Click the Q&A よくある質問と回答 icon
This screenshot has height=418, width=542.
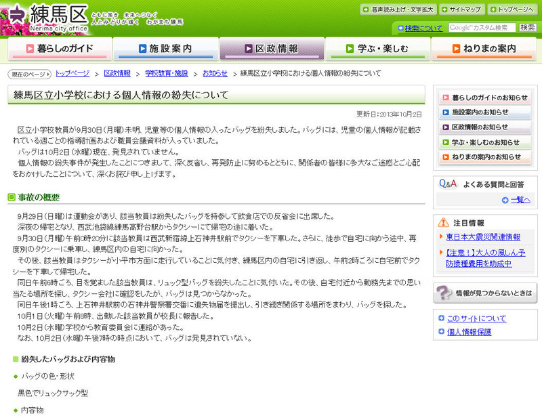[x=448, y=184]
